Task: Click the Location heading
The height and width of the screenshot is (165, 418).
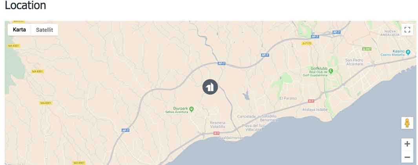Action: 26,5
